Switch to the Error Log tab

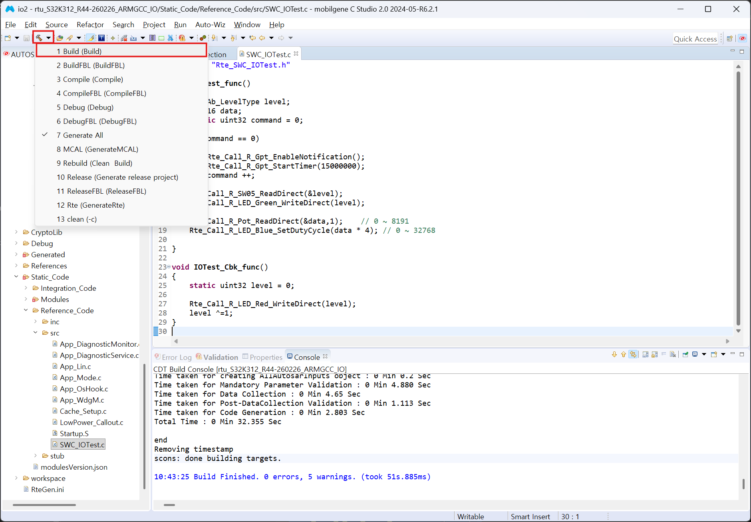173,357
